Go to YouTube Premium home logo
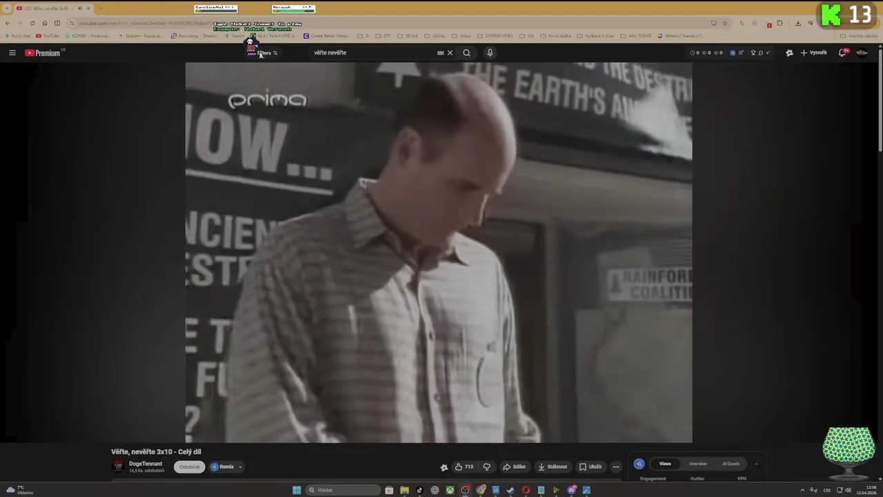Screen dimensions: 883x497 click(43, 52)
